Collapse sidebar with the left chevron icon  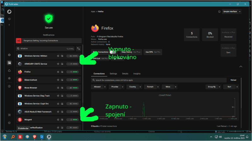[x=9, y=25]
